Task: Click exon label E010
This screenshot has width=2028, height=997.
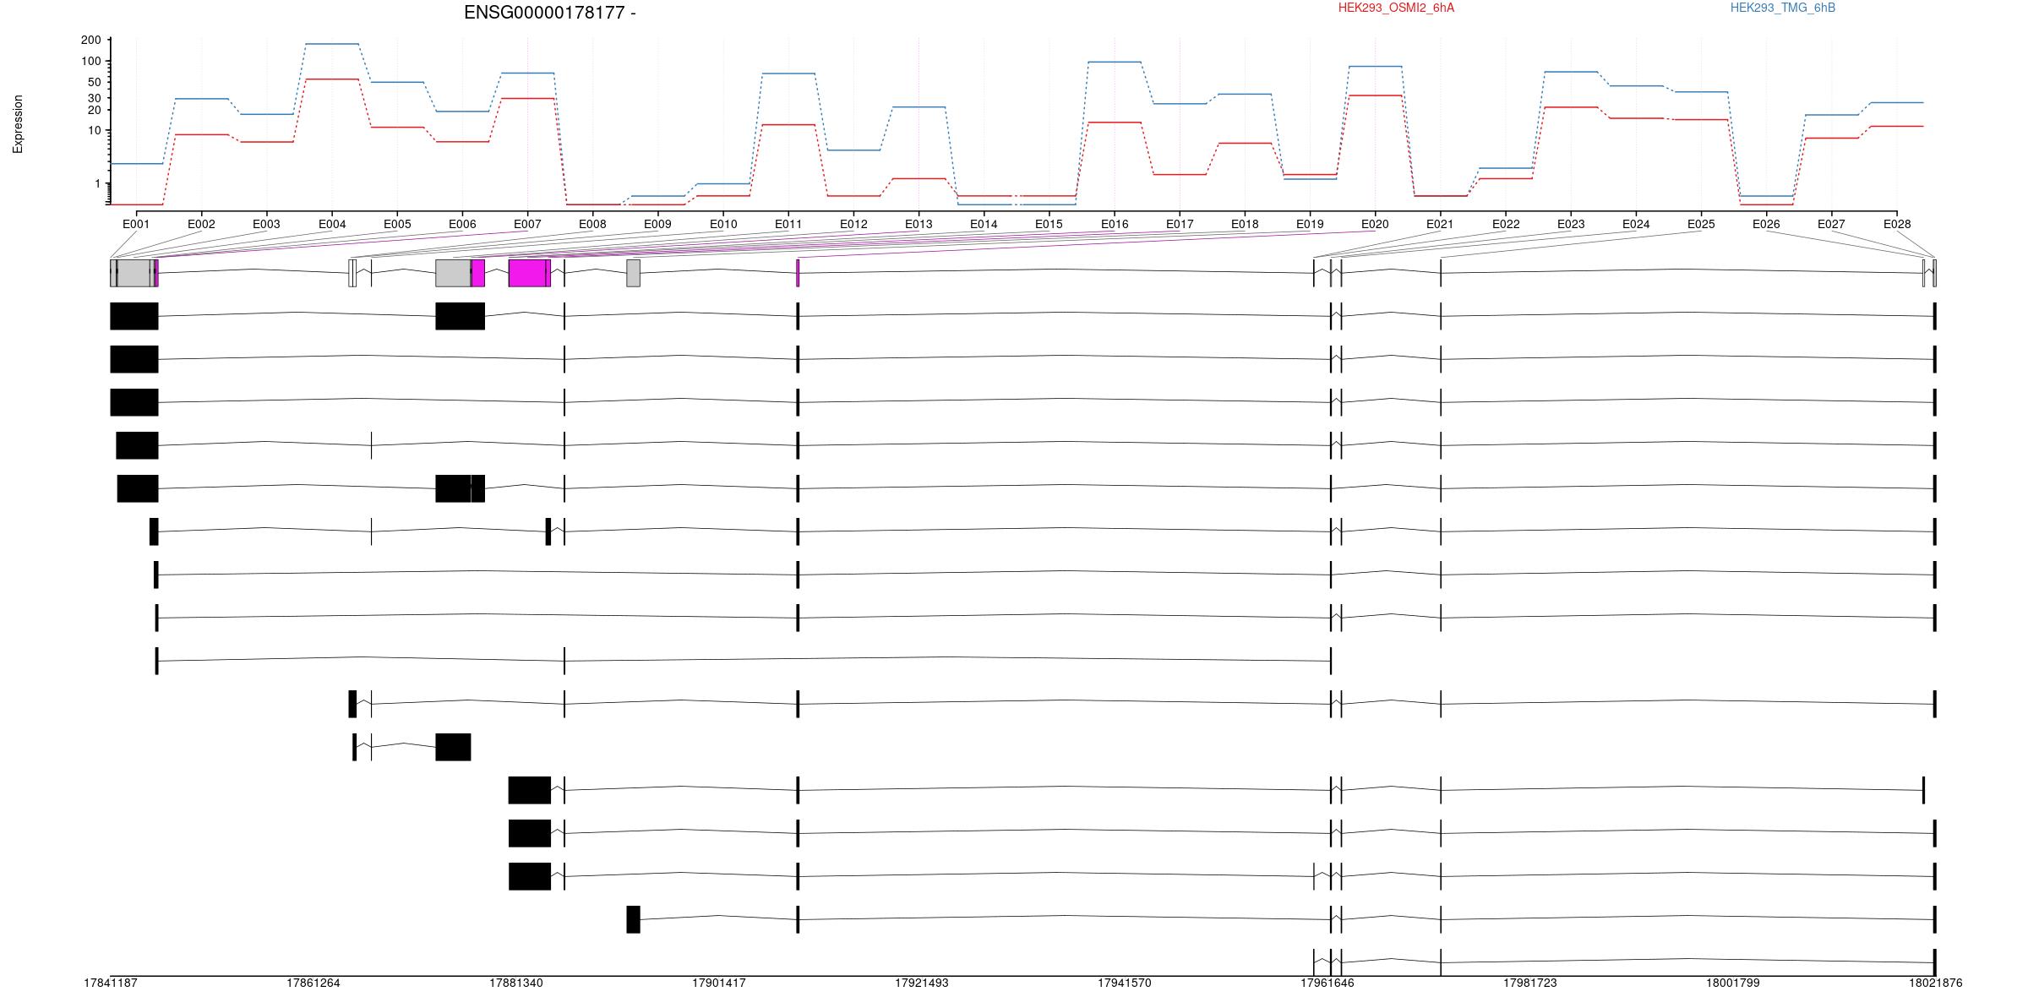Action: (723, 224)
